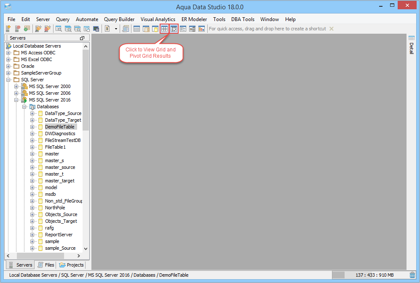The height and width of the screenshot is (283, 420).
Task: Click the memory garbage collection trash icon
Action: 412,275
